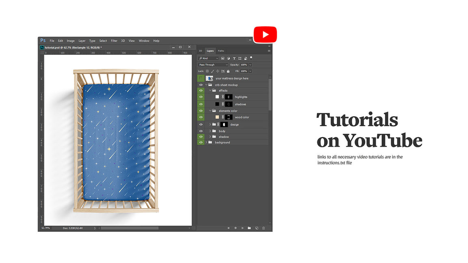This screenshot has width=468, height=263.
Task: Create a new layer icon
Action: (257, 228)
